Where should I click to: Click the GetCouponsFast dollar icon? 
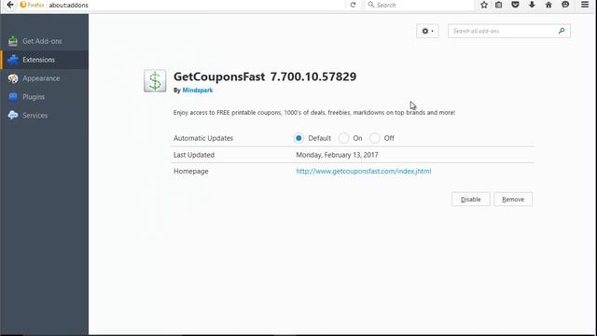coord(155,81)
